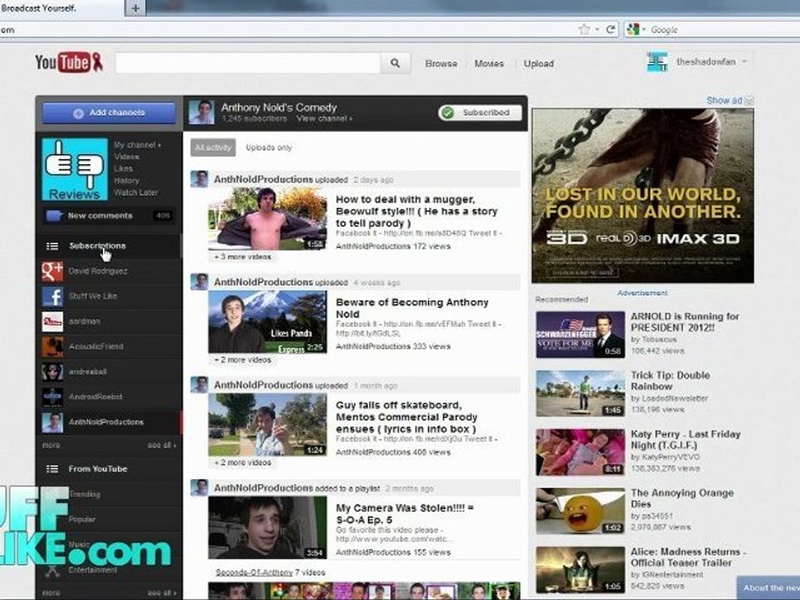The image size is (800, 600).
Task: Open How to deal with a mugger video title
Action: [417, 211]
